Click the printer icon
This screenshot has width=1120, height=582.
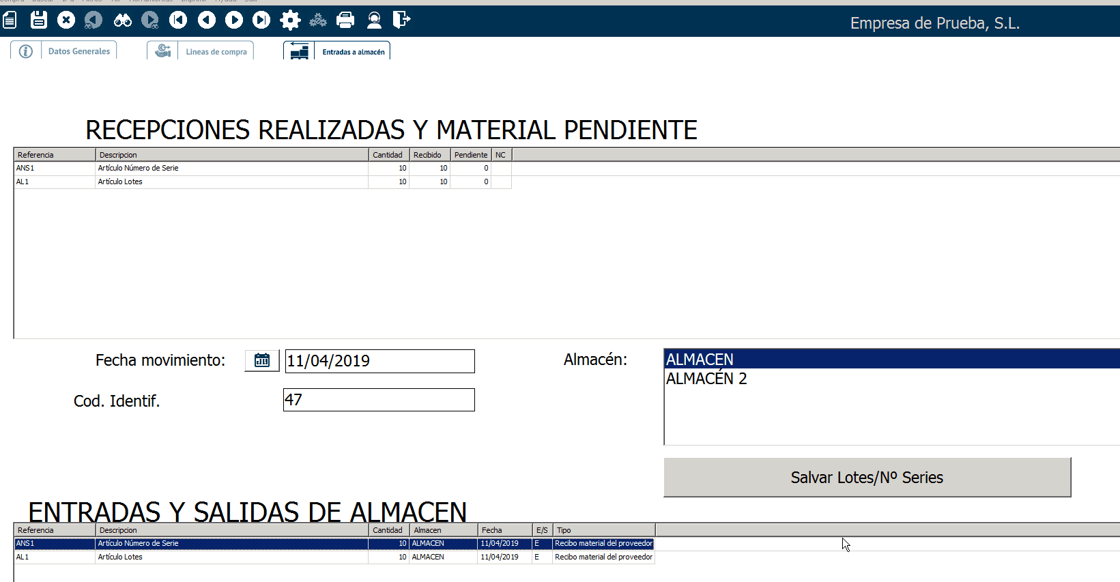click(345, 20)
